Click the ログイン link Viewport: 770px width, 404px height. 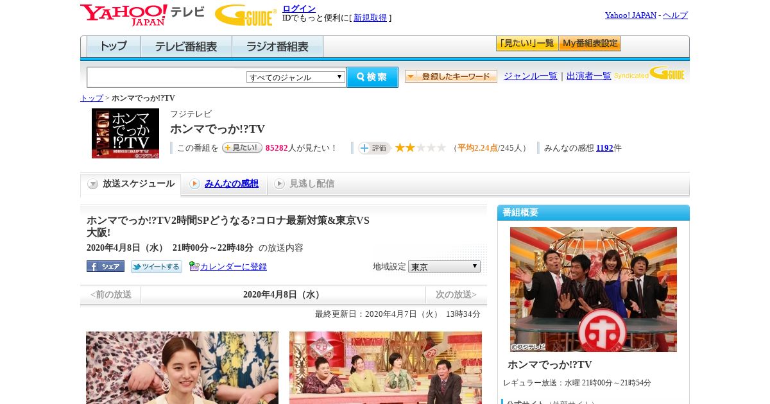[x=299, y=8]
